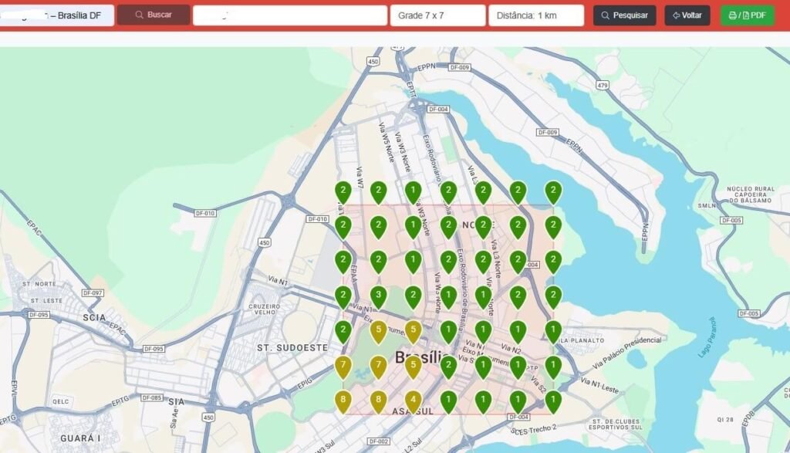Go back with the Voltar button

pyautogui.click(x=687, y=15)
